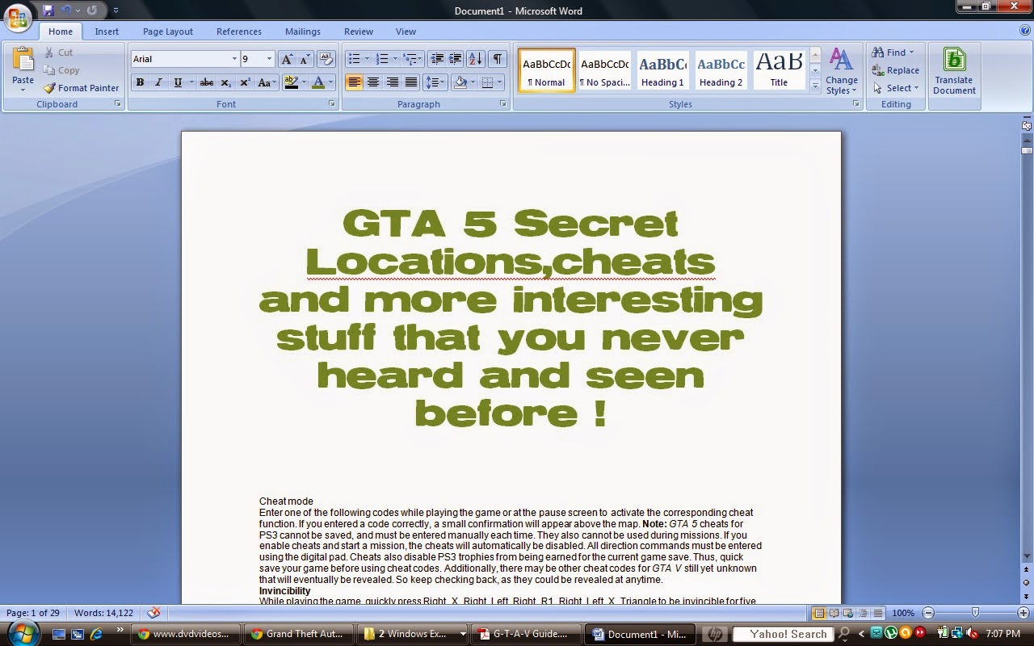Screen dimensions: 1034x646
Task: Open line spacing options dropdown
Action: (x=435, y=82)
